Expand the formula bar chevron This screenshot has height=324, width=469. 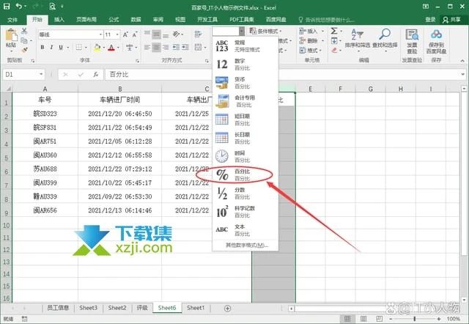pyautogui.click(x=462, y=74)
